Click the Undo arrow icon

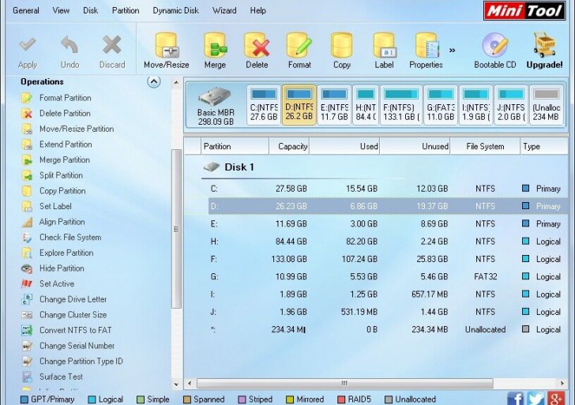click(70, 46)
